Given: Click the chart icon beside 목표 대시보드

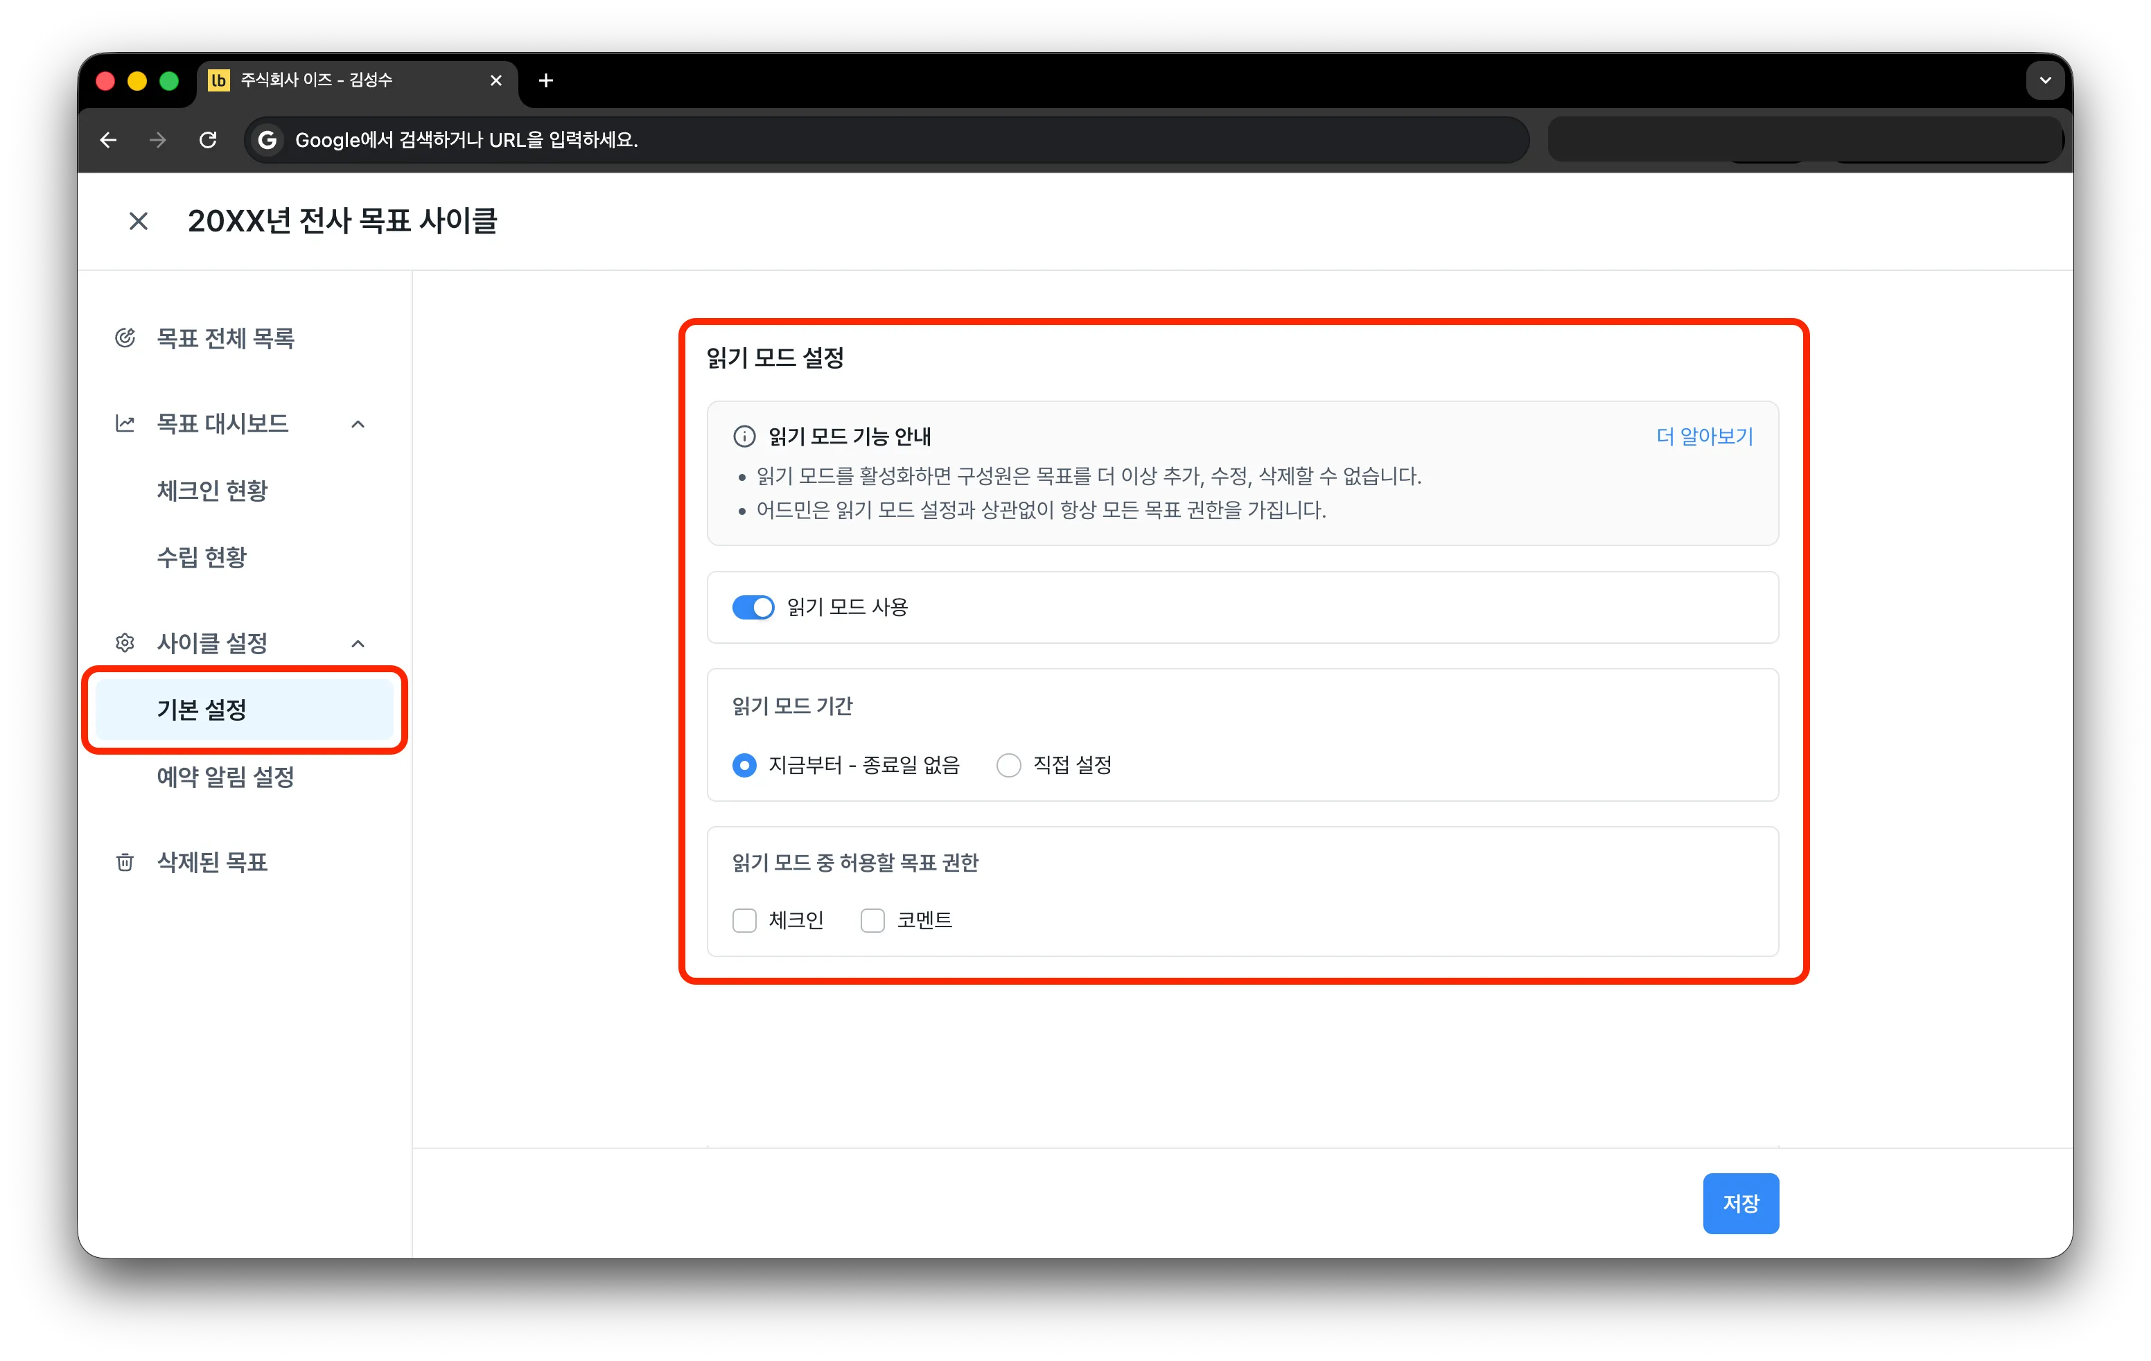Looking at the screenshot, I should coord(125,423).
